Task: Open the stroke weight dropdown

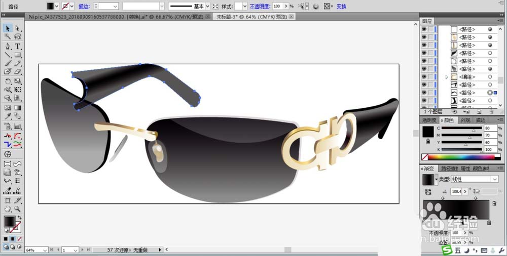Action: pos(116,6)
